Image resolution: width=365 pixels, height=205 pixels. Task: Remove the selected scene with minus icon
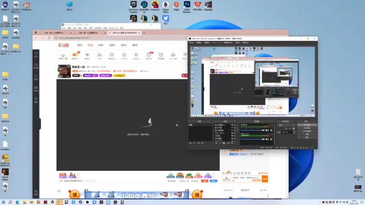click(x=194, y=143)
